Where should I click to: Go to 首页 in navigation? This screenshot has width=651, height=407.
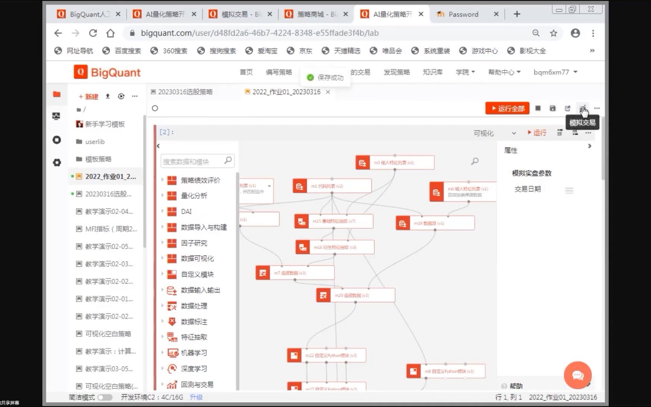(x=246, y=72)
